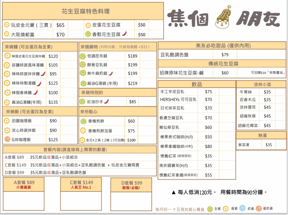Click the 來份點心 section header
288x215 pixels.
tap(118, 112)
